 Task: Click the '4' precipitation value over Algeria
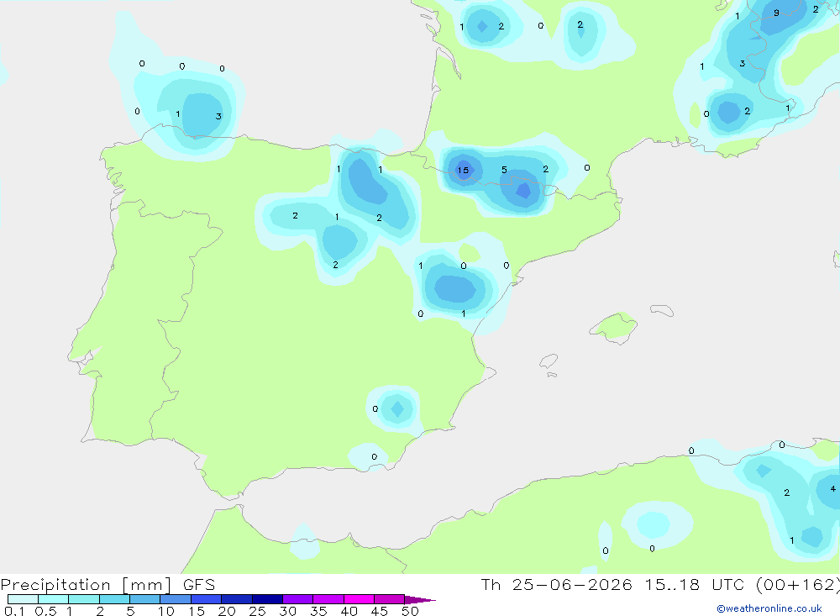[832, 488]
